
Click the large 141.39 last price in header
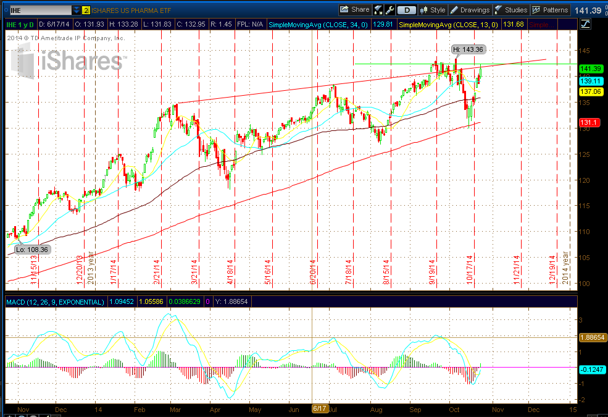pos(588,11)
